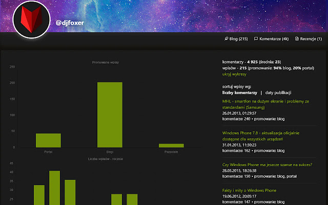Click the 31.01.2013, 11:30:23 date text
The height and width of the screenshot is (205, 328).
[x=239, y=145]
